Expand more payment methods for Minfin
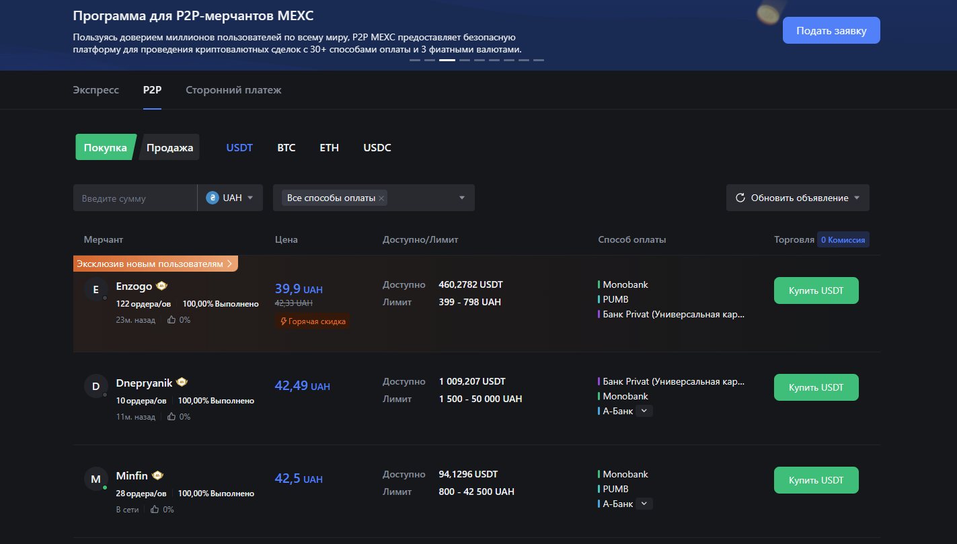Viewport: 957px width, 544px height. coord(644,504)
